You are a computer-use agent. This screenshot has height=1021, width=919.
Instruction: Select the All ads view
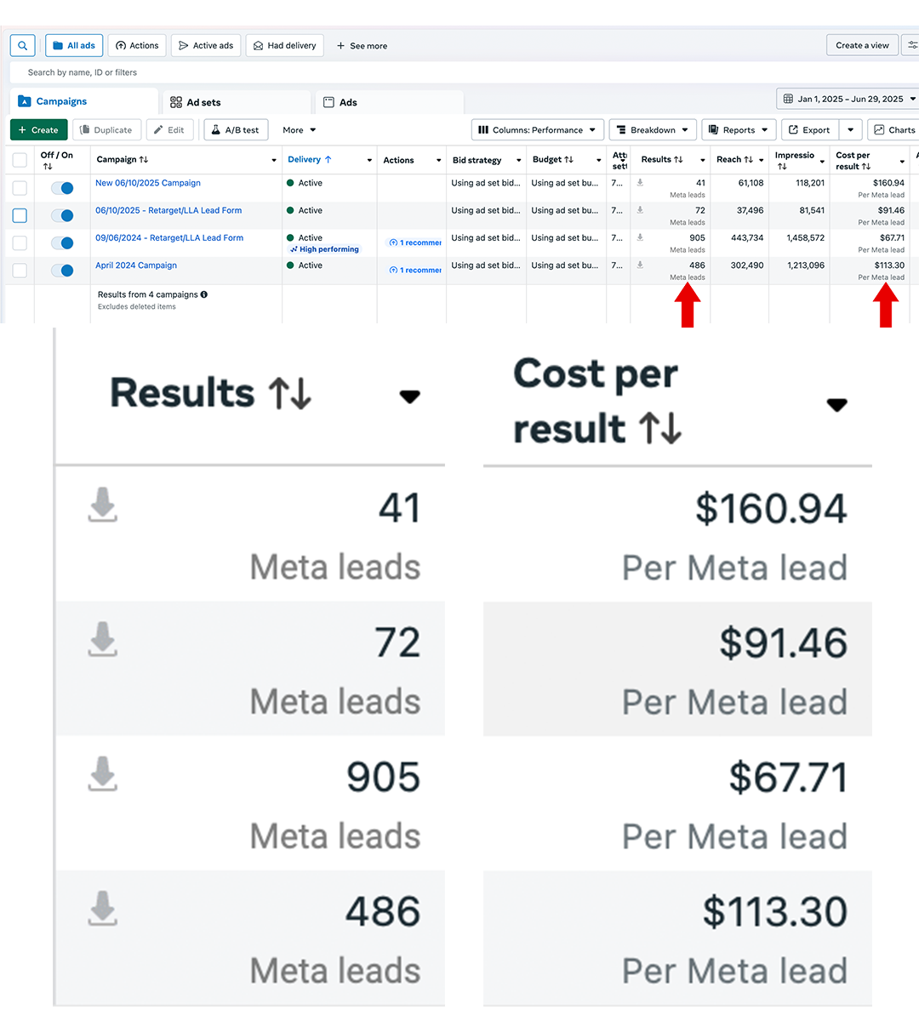(74, 46)
